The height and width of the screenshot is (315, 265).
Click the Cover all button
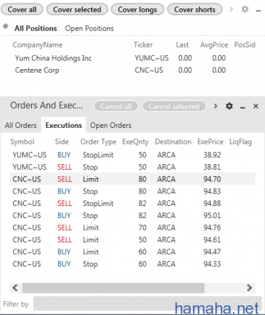(22, 10)
